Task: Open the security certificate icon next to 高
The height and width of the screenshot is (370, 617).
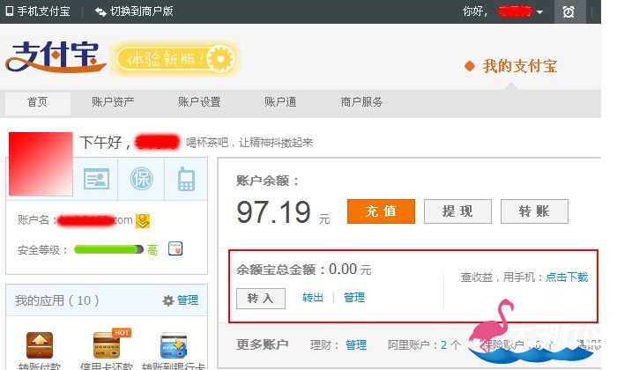Action: click(175, 249)
